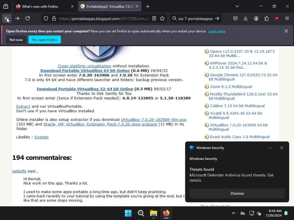Open new tab with plus button
The width and height of the screenshot is (294, 220).
(148, 7)
